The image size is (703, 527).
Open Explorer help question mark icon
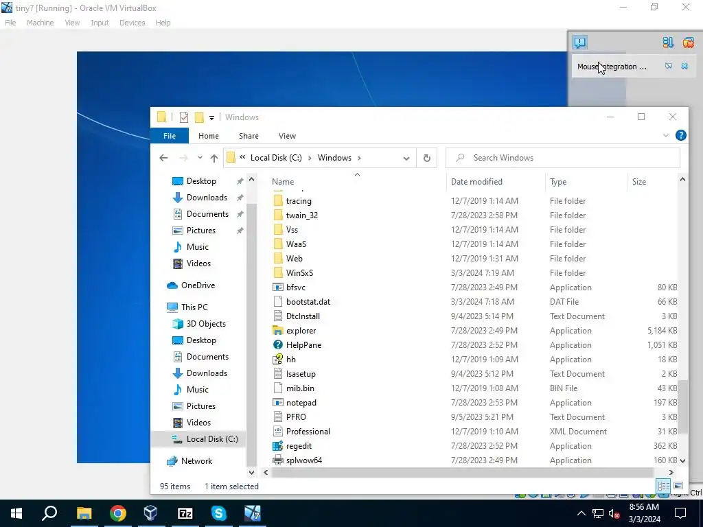click(x=680, y=135)
